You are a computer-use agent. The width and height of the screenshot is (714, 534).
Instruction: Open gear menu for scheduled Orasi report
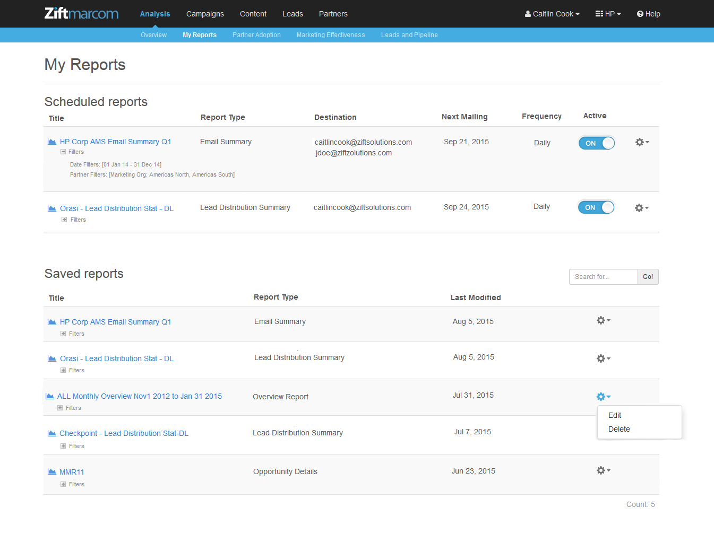(x=641, y=208)
